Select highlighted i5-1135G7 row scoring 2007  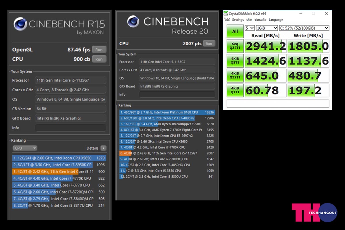point(167,153)
